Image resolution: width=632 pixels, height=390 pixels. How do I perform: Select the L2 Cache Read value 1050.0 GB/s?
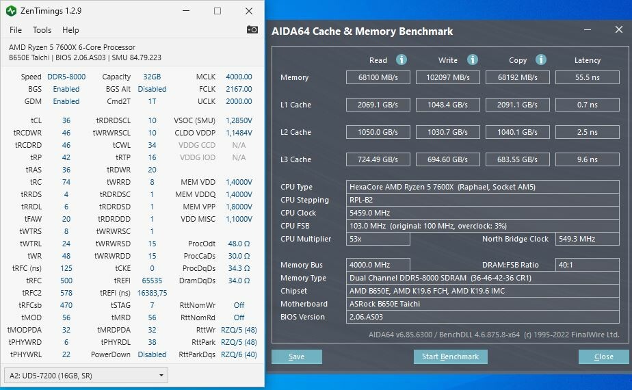(378, 132)
